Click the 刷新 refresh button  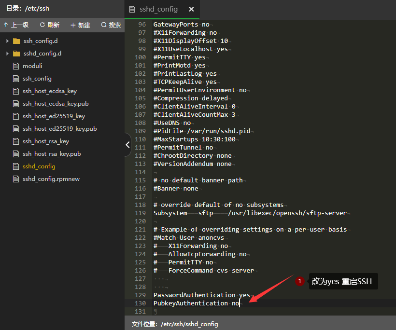click(x=50, y=25)
